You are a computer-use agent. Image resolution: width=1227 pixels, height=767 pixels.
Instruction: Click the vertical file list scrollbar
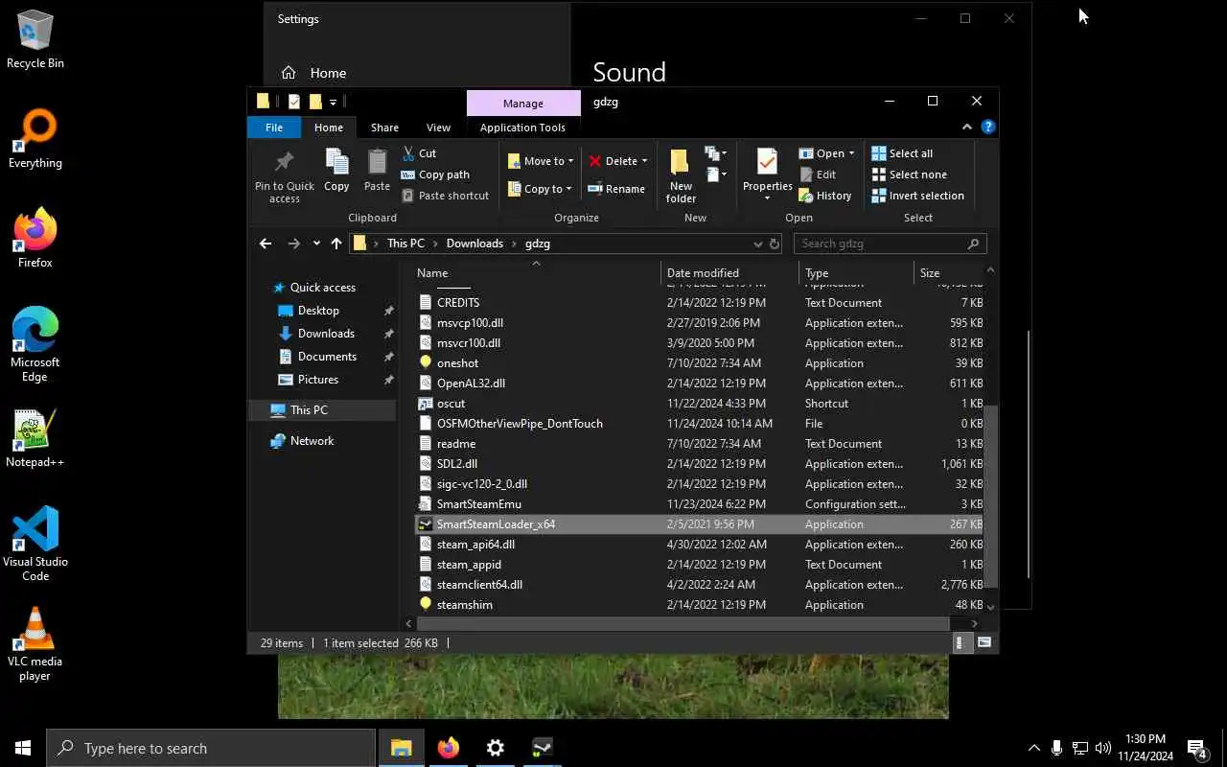[991, 495]
